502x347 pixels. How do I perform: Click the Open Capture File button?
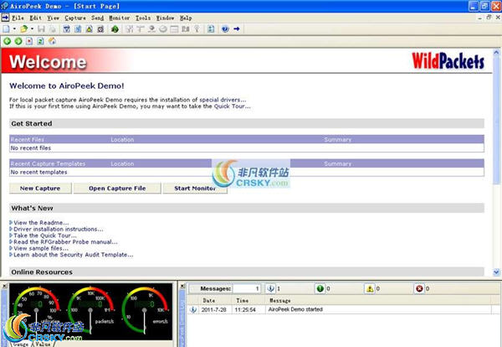coord(117,189)
